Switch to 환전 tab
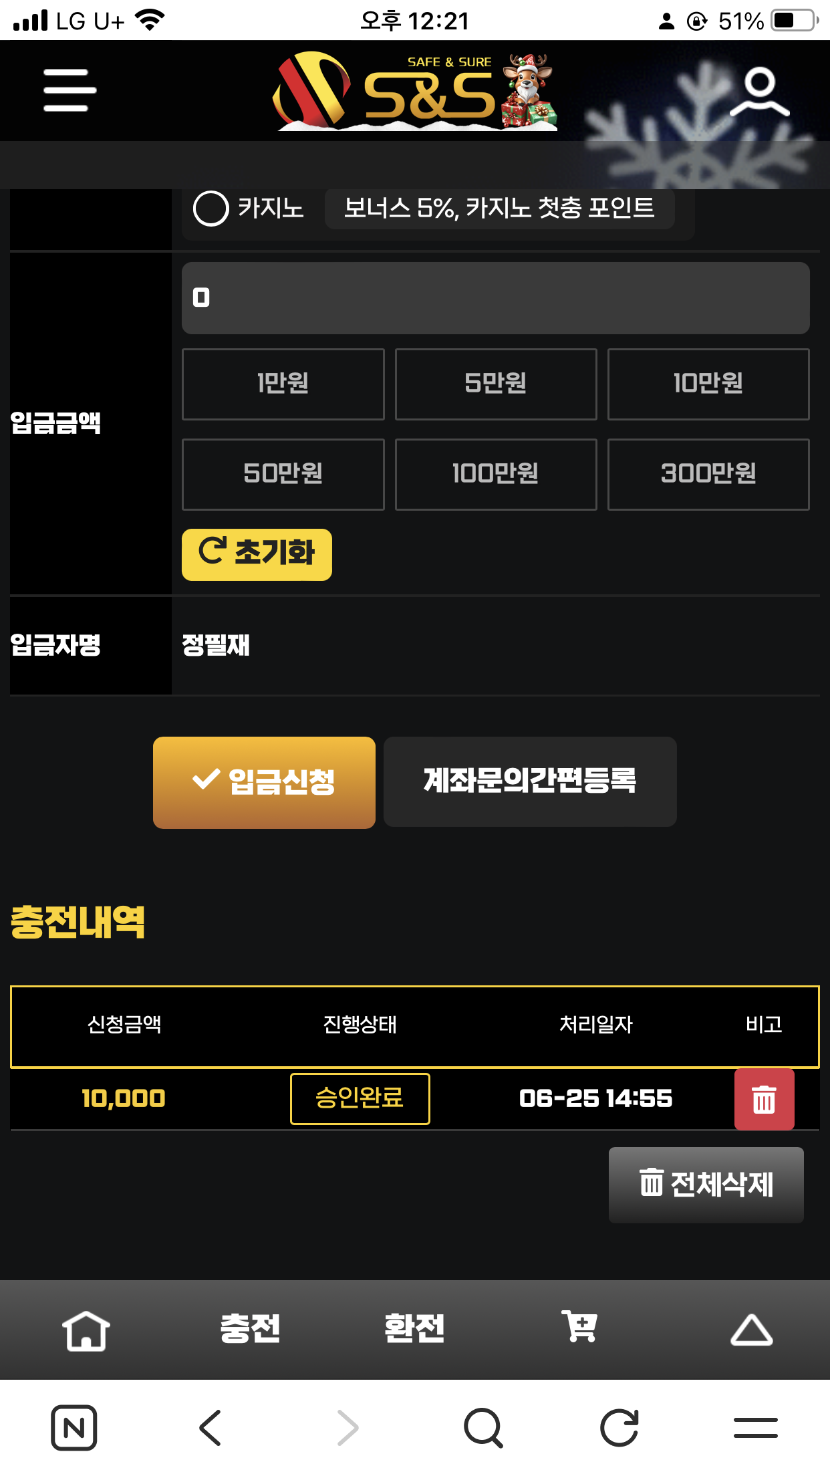The height and width of the screenshot is (1476, 830). (414, 1328)
